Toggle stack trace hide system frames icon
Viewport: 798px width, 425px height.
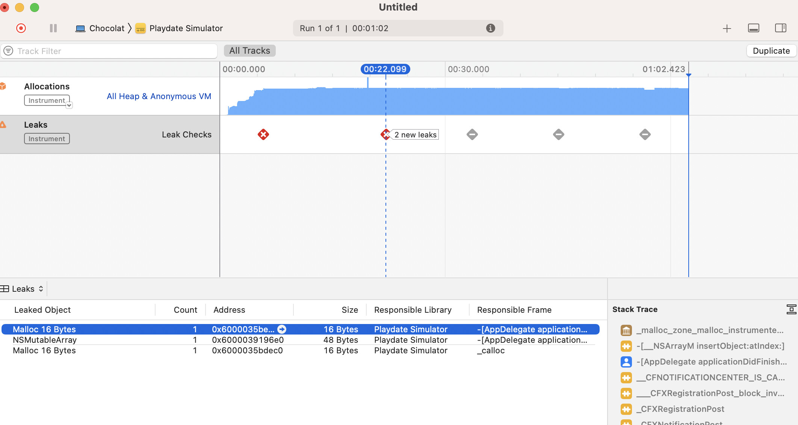(x=791, y=309)
